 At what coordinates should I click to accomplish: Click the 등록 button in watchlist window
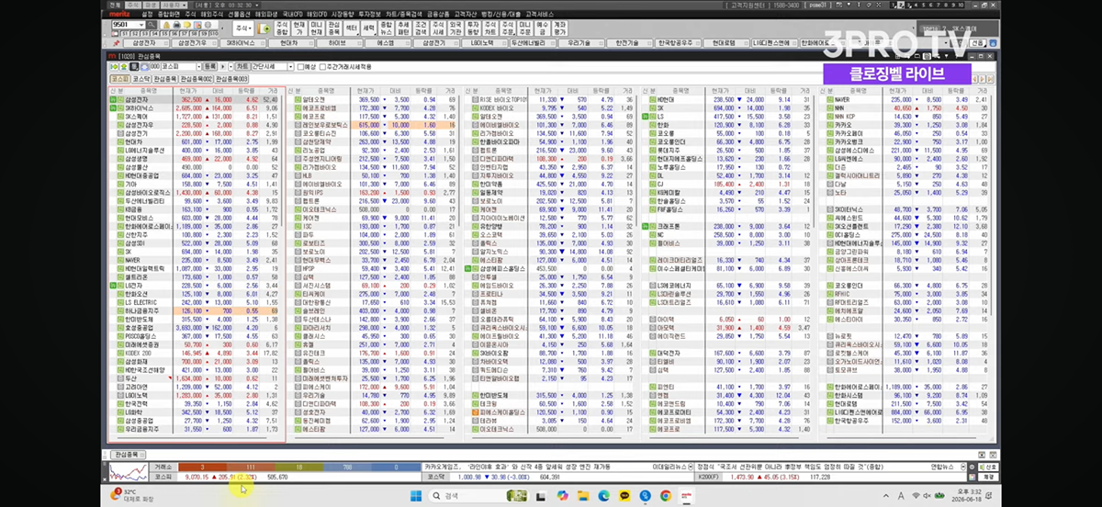pyautogui.click(x=209, y=66)
